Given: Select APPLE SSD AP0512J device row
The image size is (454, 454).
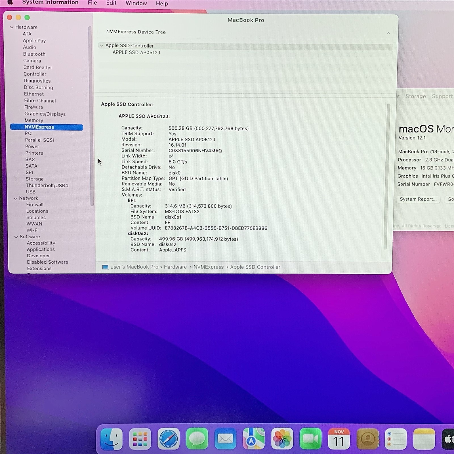Looking at the screenshot, I should 136,52.
